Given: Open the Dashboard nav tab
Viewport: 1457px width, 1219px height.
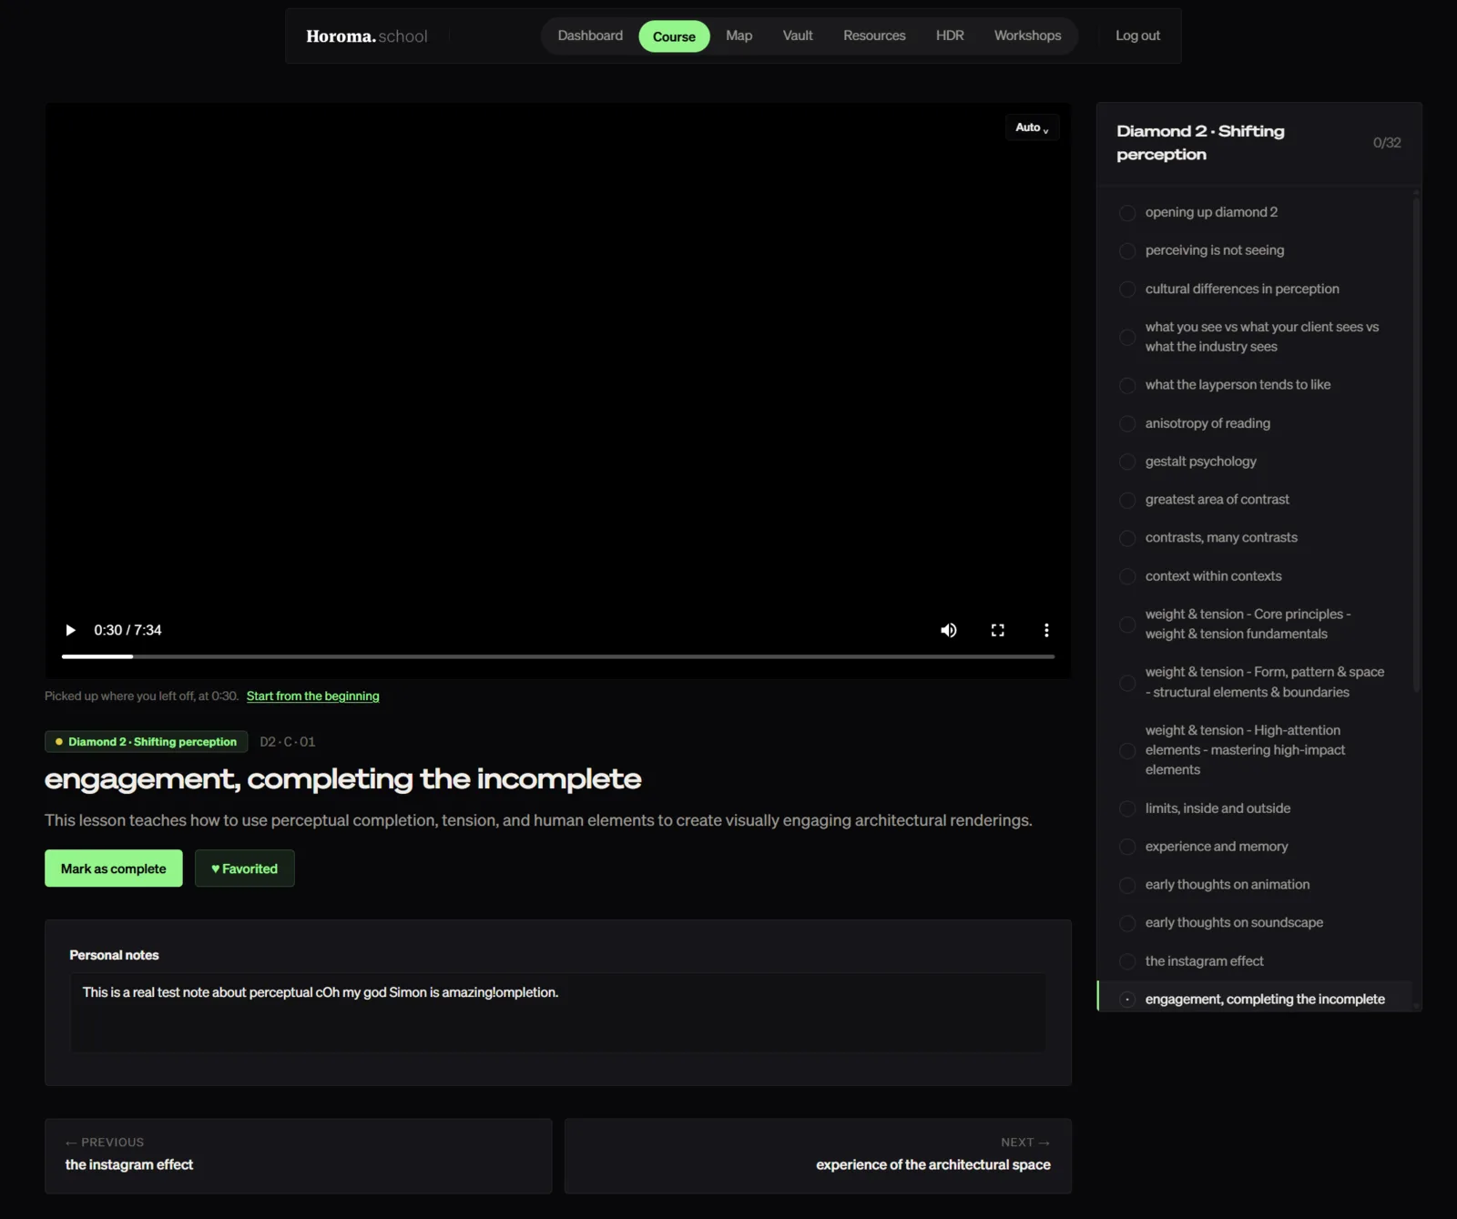Looking at the screenshot, I should coord(590,36).
